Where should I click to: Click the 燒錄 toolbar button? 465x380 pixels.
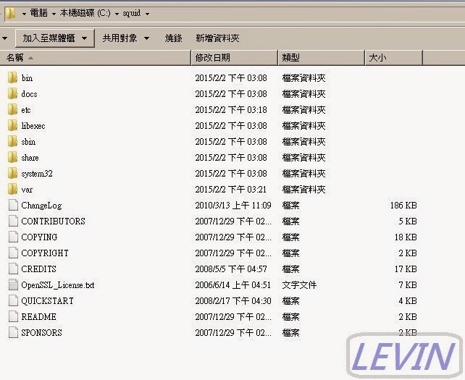(174, 38)
